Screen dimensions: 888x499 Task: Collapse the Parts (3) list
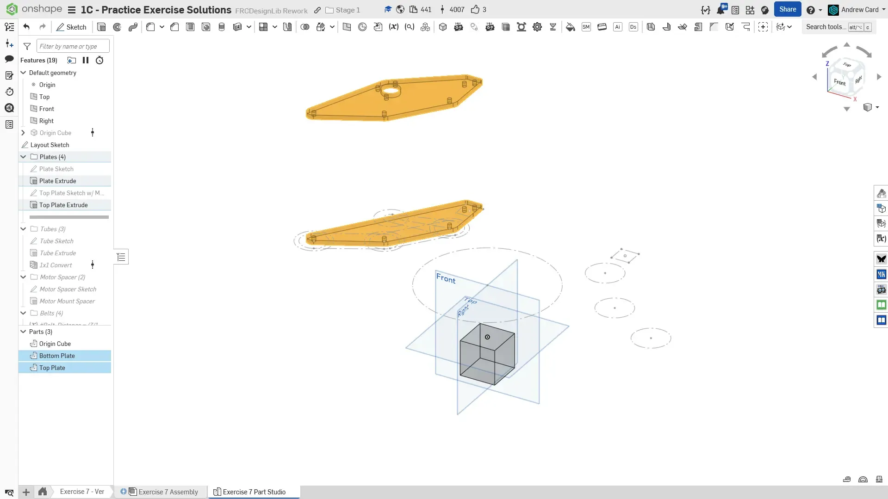tap(23, 332)
